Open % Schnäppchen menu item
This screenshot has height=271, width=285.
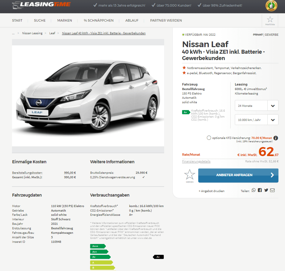[99, 20]
